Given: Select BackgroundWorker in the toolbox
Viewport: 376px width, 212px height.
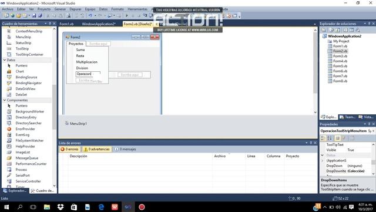Looking at the screenshot, I should point(30,111).
